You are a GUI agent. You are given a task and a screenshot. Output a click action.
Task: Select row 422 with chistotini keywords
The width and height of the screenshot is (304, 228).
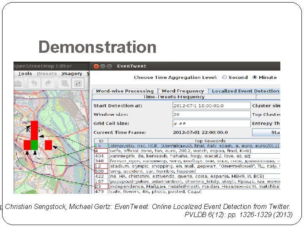pyautogui.click(x=187, y=176)
